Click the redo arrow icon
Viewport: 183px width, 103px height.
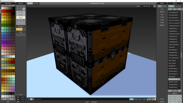point(164,6)
